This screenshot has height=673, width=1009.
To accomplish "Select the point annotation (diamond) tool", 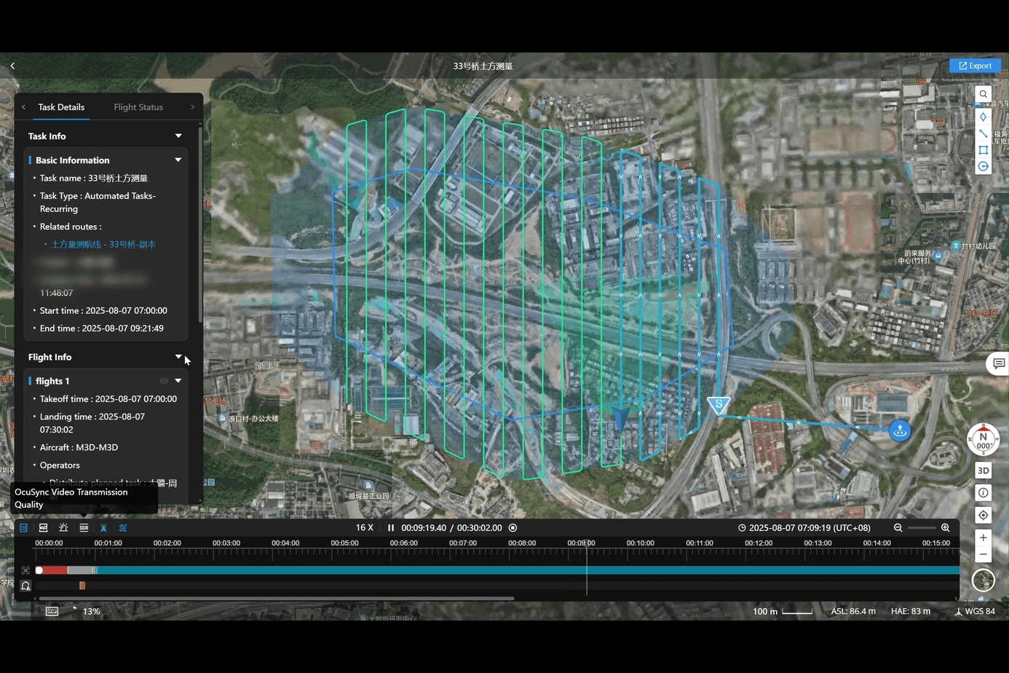I will (983, 117).
